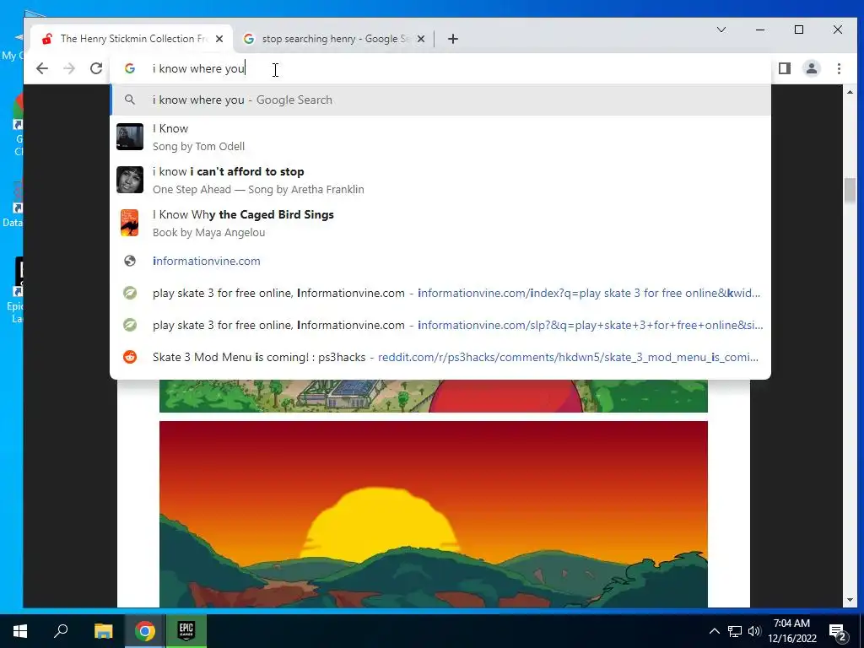This screenshot has width=864, height=648.
Task: Click the Google logo in address bar
Action: tap(130, 68)
